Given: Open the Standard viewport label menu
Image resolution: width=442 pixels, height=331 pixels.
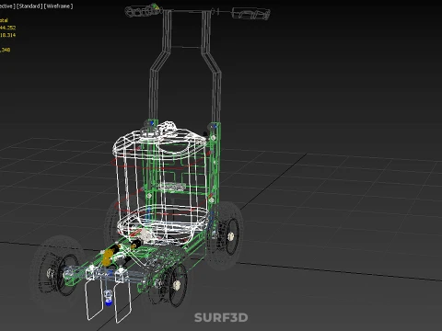Looking at the screenshot, I should click(x=29, y=6).
